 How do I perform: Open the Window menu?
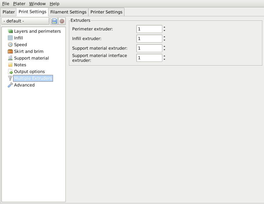click(x=38, y=4)
